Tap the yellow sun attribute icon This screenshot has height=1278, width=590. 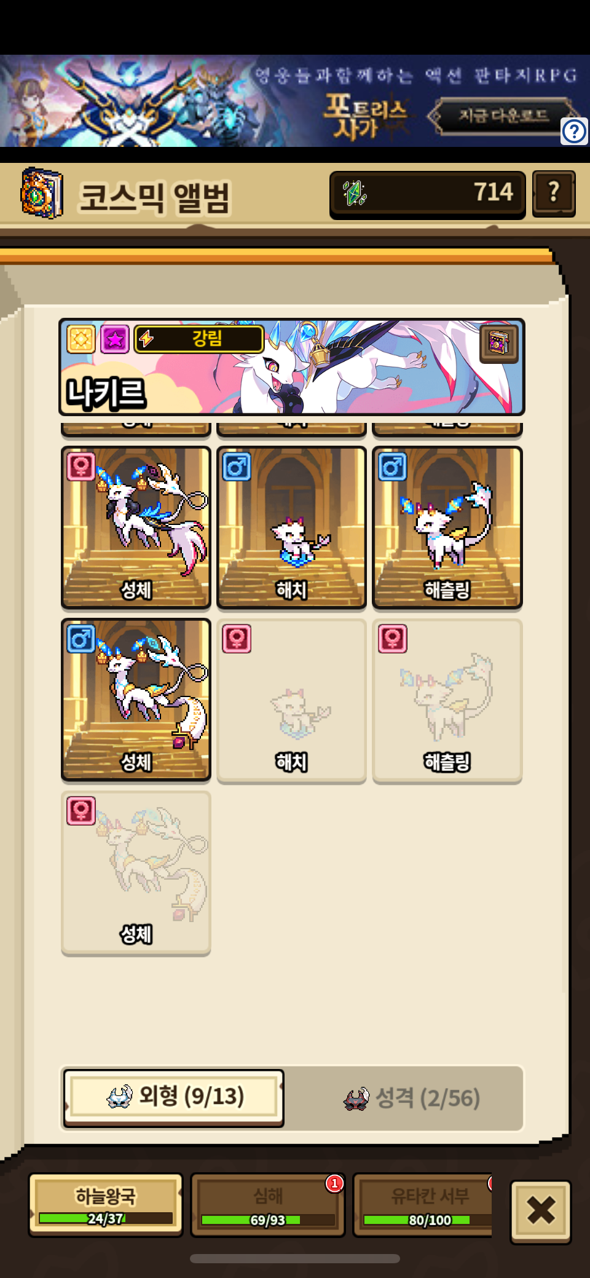coord(81,339)
